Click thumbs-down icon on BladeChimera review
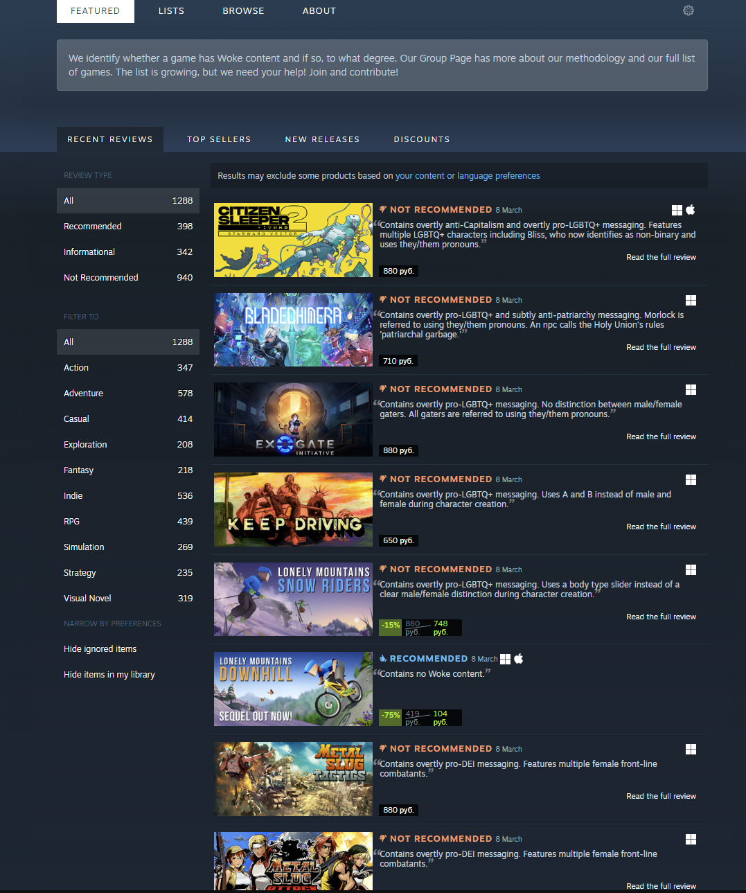This screenshot has width=746, height=893. 383,299
